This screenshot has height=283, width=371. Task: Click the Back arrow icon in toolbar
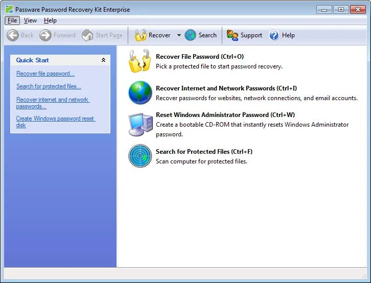(x=13, y=35)
